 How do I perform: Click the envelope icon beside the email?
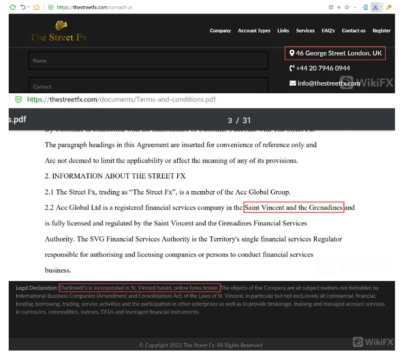pyautogui.click(x=292, y=83)
